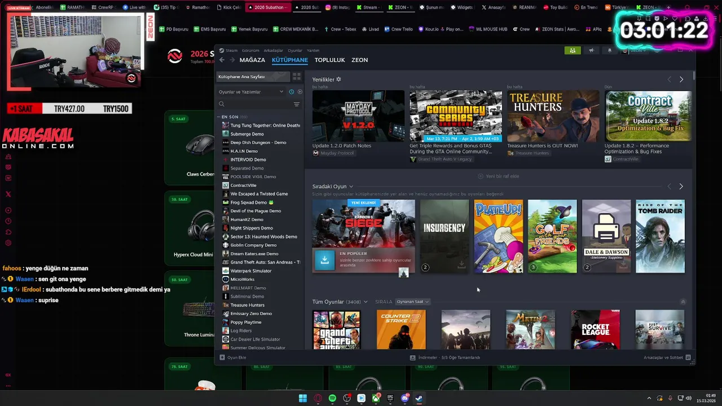Open Treasure Hunters is OUT NOW news
This screenshot has width=722, height=406.
point(553,116)
